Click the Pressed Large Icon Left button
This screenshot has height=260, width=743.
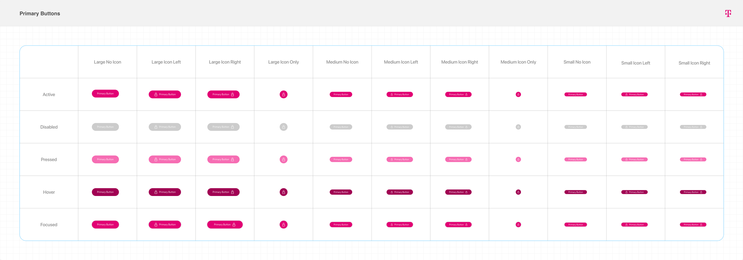click(x=165, y=159)
